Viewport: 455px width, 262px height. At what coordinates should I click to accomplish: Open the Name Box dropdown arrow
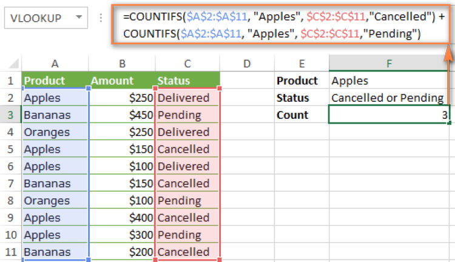79,17
